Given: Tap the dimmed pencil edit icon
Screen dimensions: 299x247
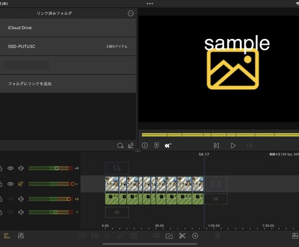Looking at the screenshot, I should [121, 236].
